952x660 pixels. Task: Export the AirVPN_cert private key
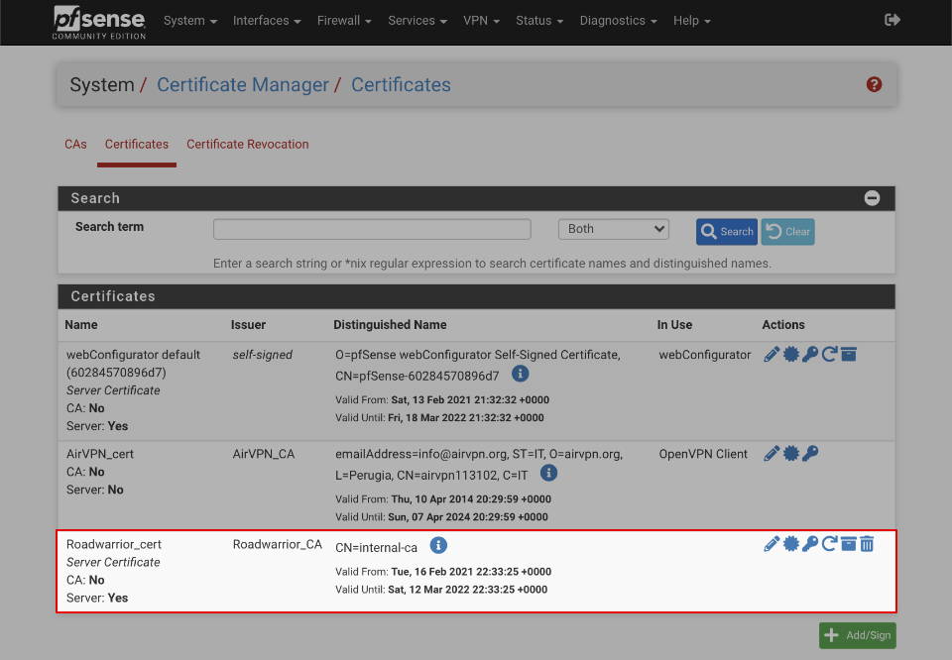[x=810, y=453]
